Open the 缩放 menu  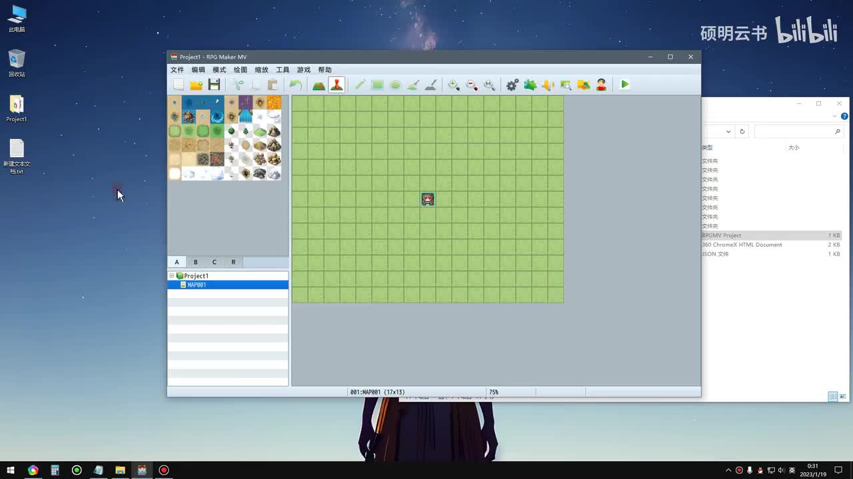pos(262,70)
